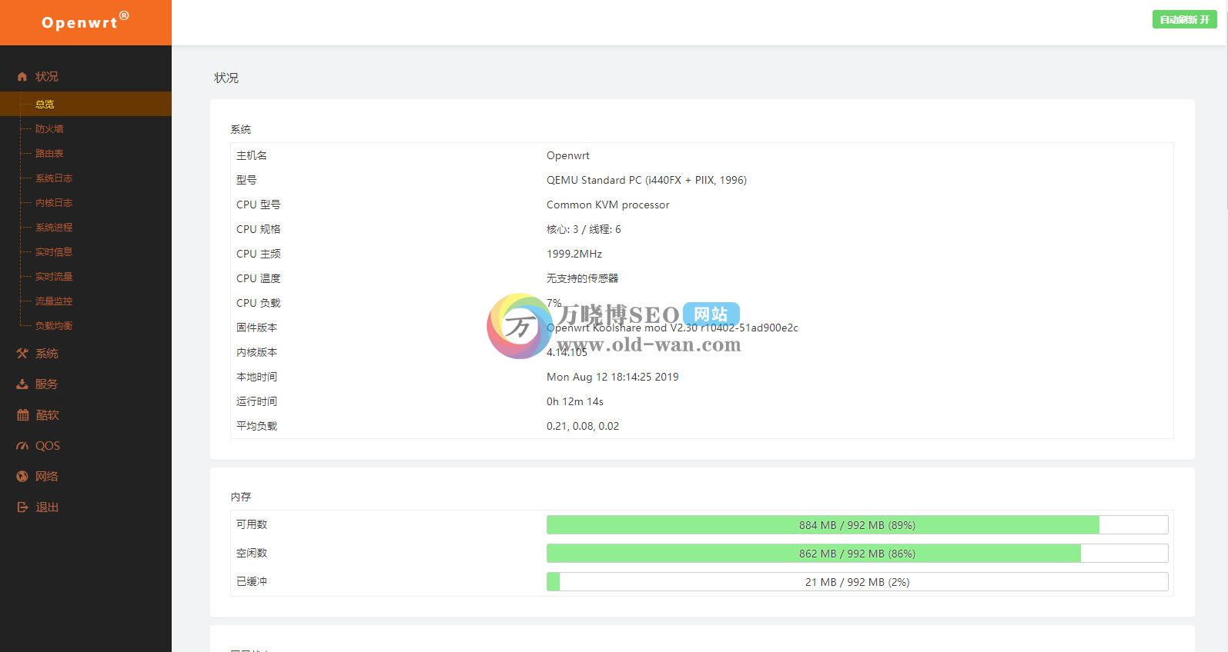Open the 系统日志 submenu item
Image resolution: width=1228 pixels, height=652 pixels.
point(54,178)
